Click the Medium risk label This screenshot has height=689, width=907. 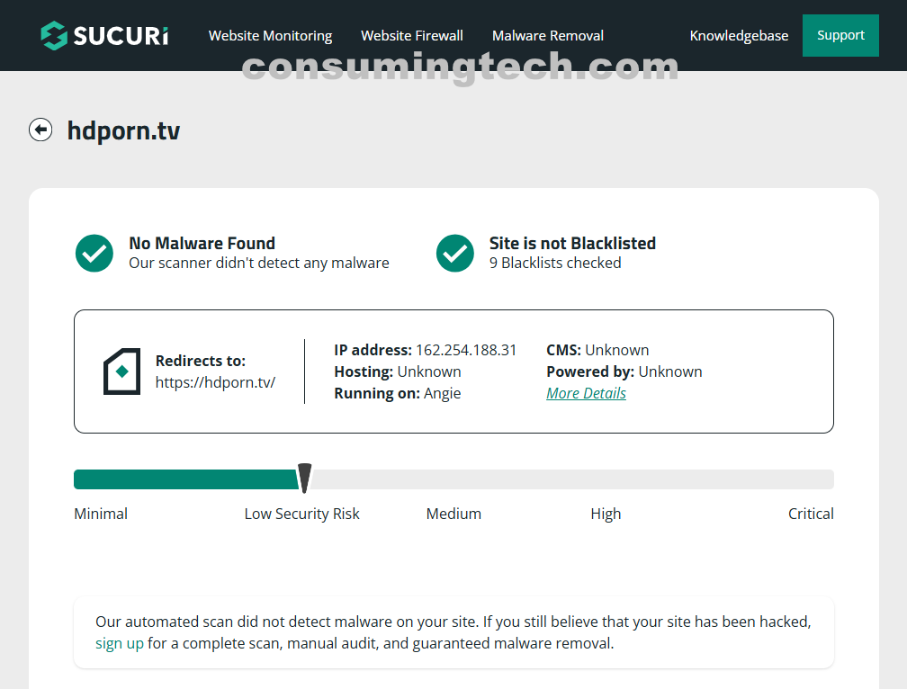point(453,514)
